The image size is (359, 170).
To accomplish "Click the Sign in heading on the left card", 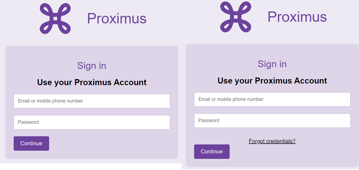I will point(91,65).
